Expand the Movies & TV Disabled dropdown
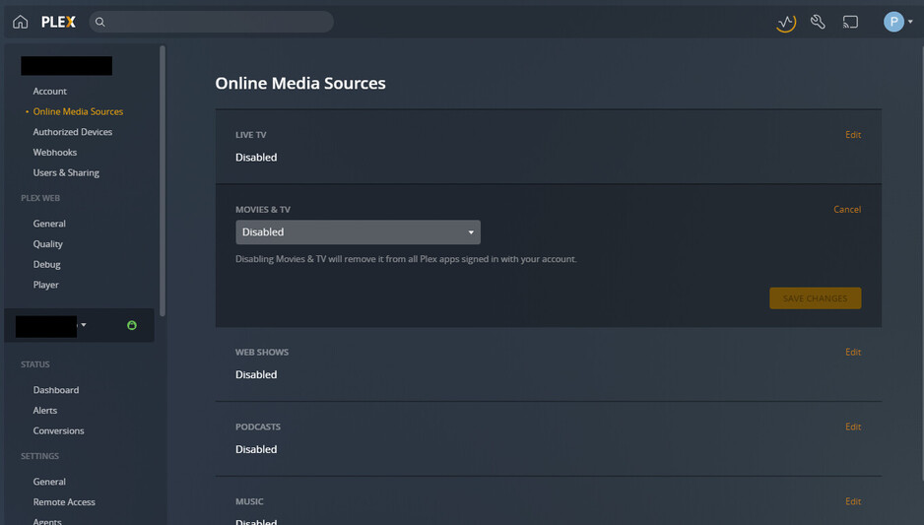This screenshot has height=525, width=924. (358, 232)
